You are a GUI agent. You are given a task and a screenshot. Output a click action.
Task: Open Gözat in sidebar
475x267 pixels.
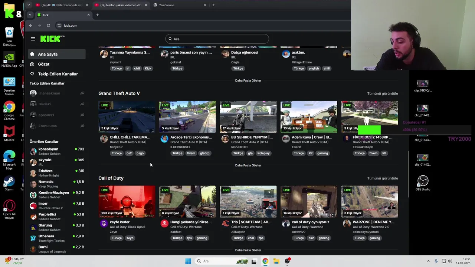(57, 64)
